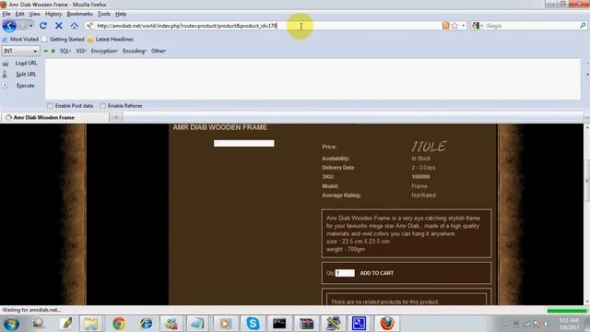Click the green page loading progress bar
The width and height of the screenshot is (590, 332).
click(567, 310)
